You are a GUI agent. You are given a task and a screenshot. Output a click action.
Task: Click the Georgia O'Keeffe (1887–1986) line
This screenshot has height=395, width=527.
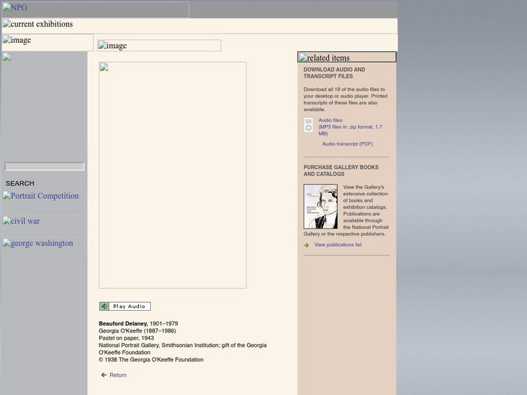[137, 331]
